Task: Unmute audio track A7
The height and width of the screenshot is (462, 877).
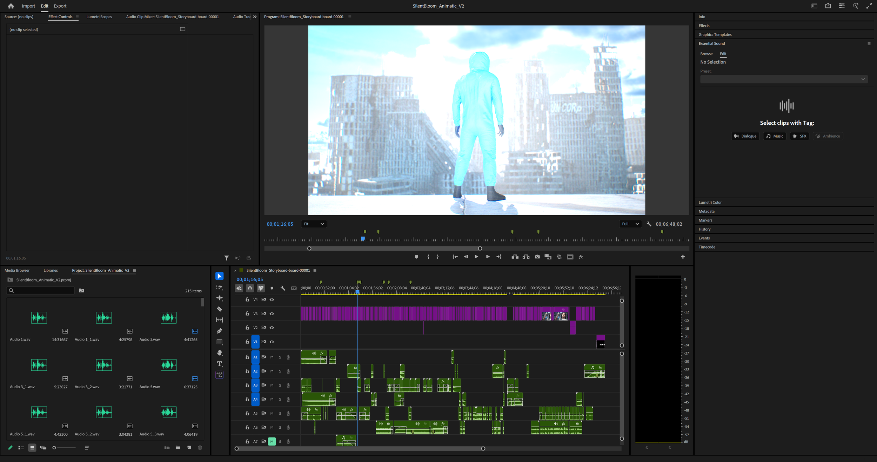Action: coord(272,441)
